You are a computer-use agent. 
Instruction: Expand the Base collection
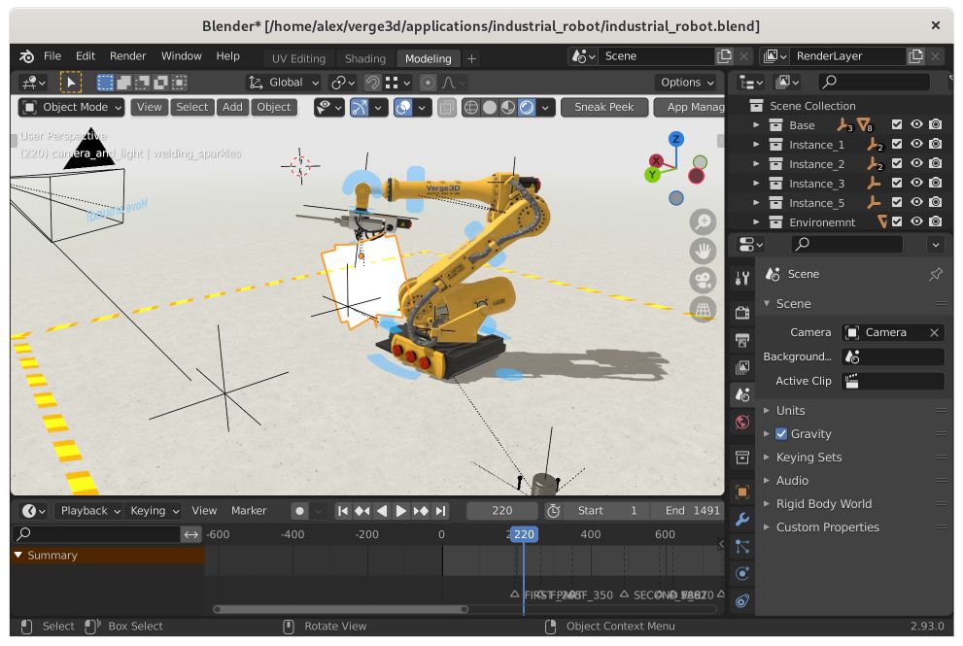756,124
